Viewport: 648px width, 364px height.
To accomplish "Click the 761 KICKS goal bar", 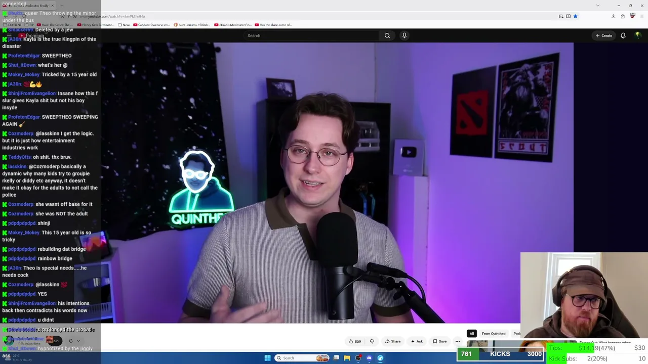I will tap(500, 354).
